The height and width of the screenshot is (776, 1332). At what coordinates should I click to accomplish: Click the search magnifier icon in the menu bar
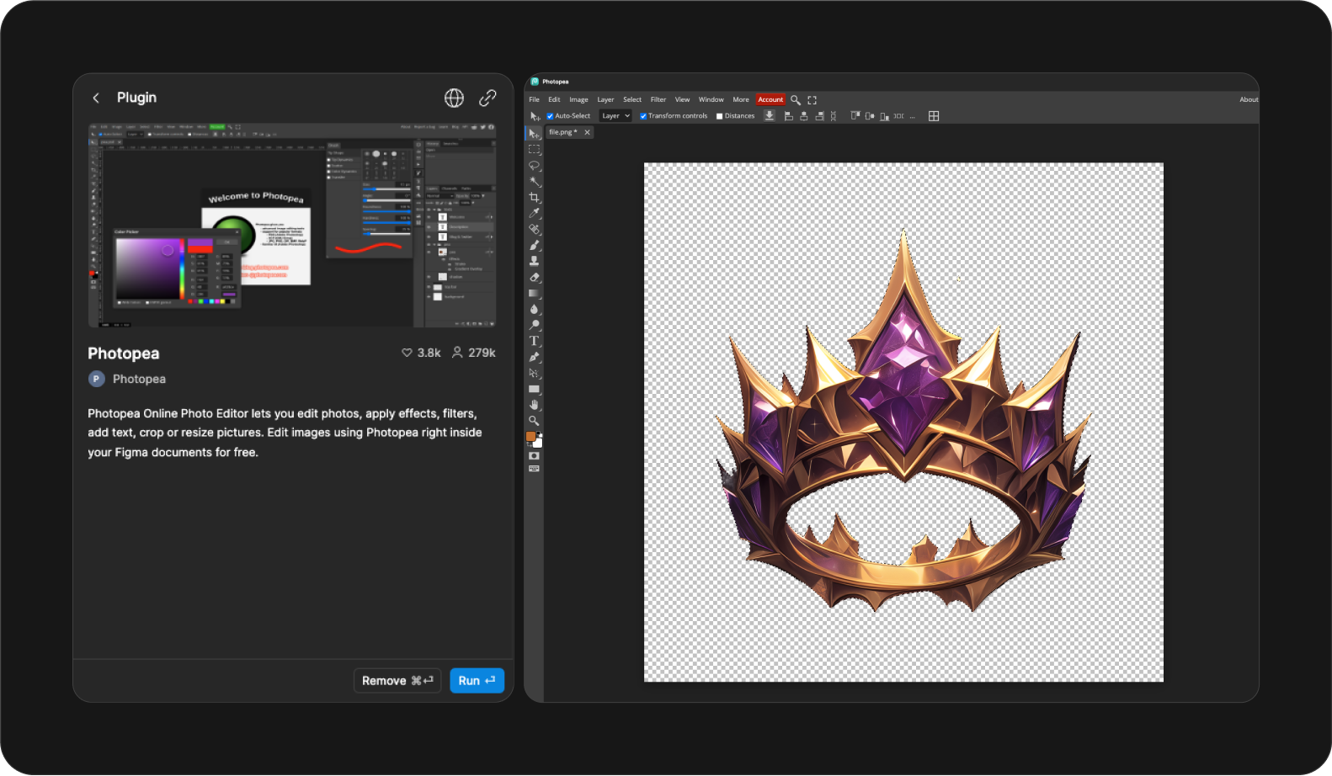[x=796, y=99]
